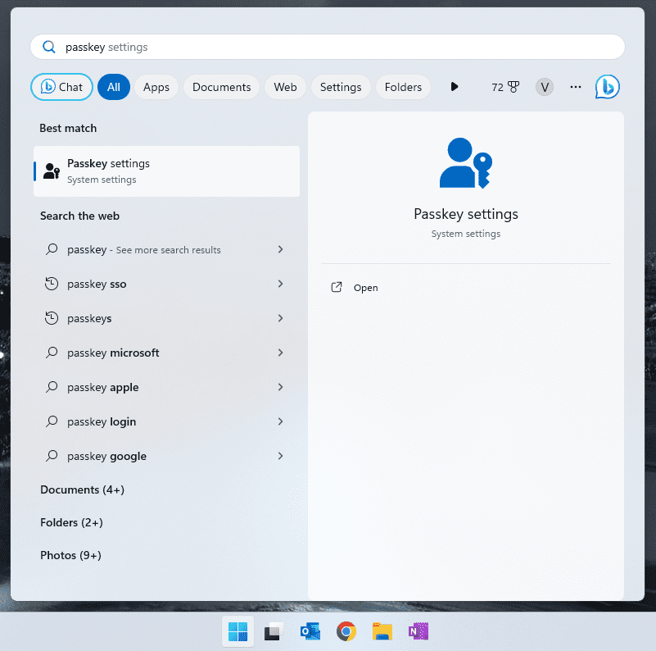Open File Explorer from the taskbar
Viewport: 656px width, 651px height.
[382, 631]
